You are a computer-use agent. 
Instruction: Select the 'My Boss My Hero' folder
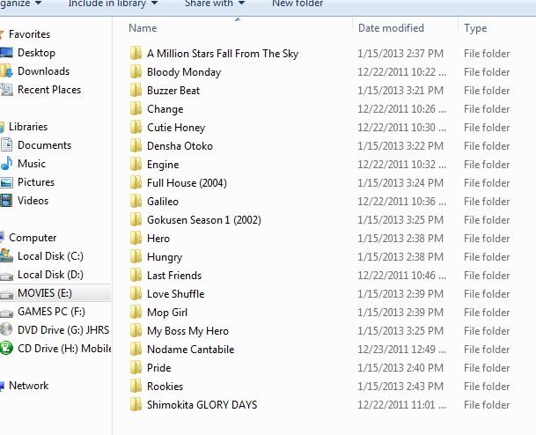187,331
